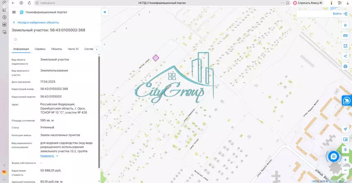
Task: Switch to the Состав tab
Action: 88,49
